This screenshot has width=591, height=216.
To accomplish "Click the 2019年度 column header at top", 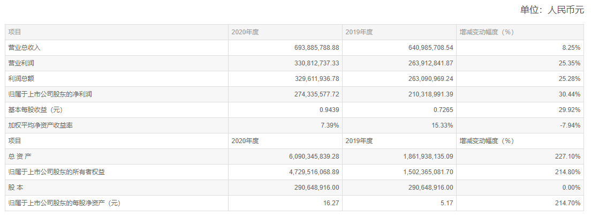I will tap(359, 32).
